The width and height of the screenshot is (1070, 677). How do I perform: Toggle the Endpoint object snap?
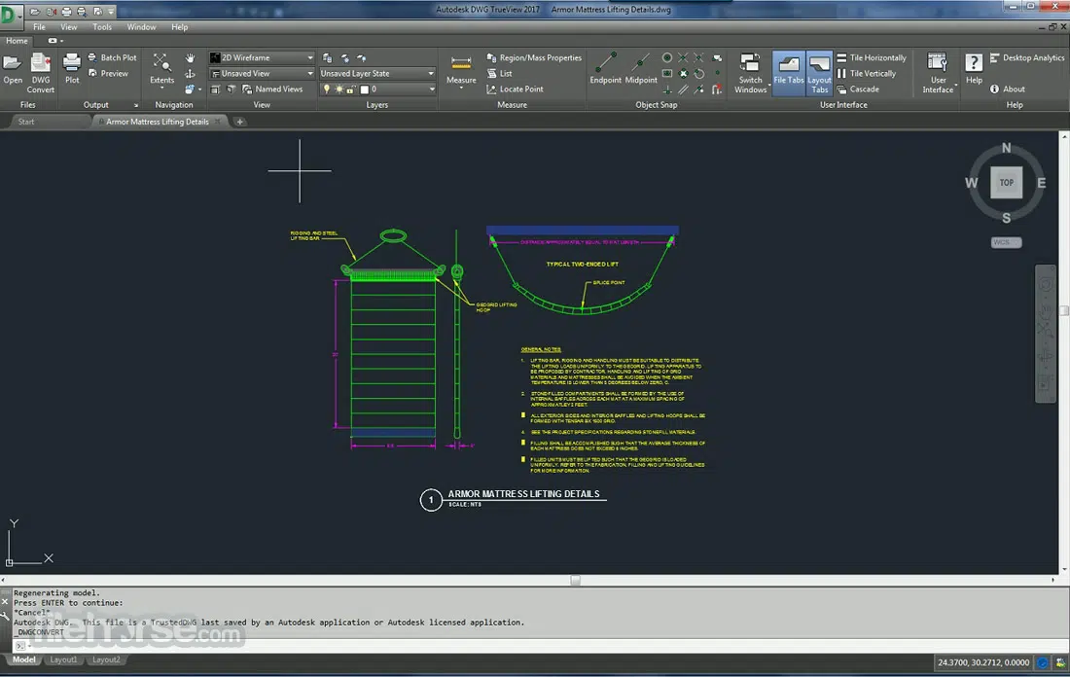[605, 67]
